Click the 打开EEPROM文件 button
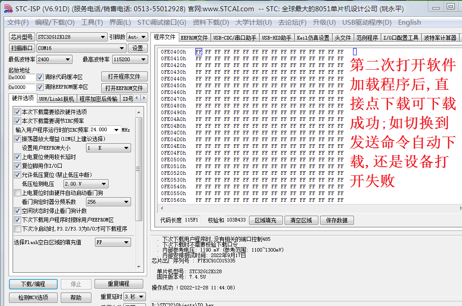 pos(124,88)
